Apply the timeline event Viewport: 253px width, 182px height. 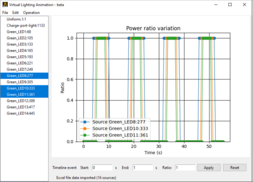click(x=209, y=168)
